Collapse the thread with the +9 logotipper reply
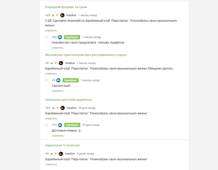This screenshot has width=218, height=170. [x=46, y=80]
